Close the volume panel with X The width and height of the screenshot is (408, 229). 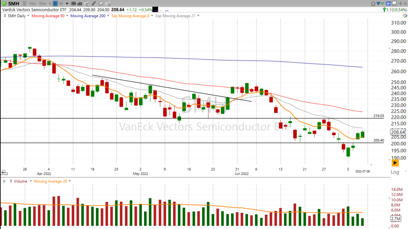(4, 181)
